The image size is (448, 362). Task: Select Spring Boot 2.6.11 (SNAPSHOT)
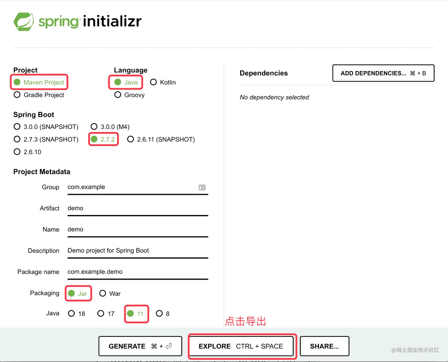pyautogui.click(x=161, y=139)
